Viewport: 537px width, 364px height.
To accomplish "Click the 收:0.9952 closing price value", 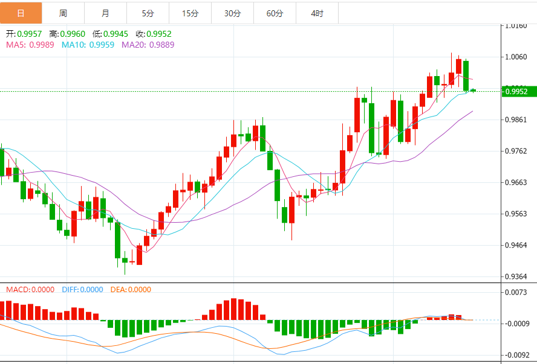I will (154, 34).
